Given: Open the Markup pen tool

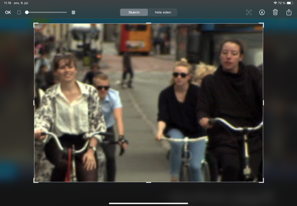Looking at the screenshot, I should coord(262,12).
